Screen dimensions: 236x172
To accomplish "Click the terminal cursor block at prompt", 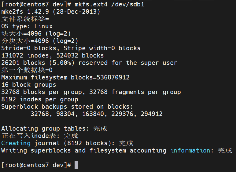I will pos(76,165).
